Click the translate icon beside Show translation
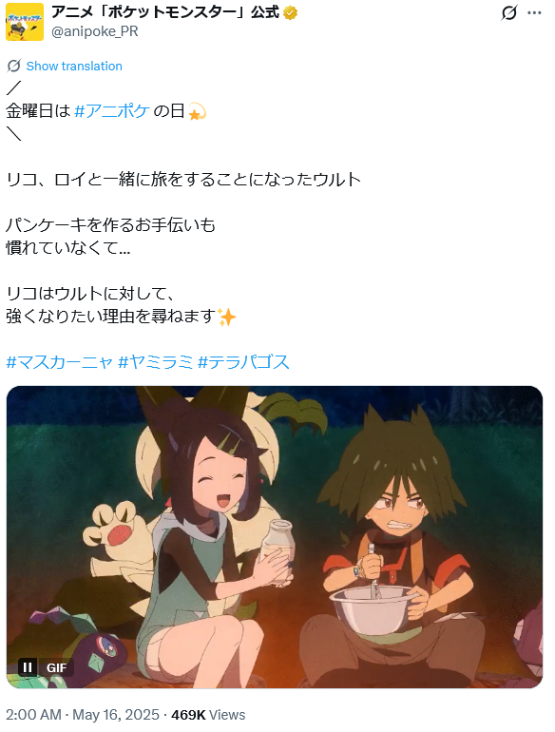Viewport: 555px width, 732px height. coord(13,66)
